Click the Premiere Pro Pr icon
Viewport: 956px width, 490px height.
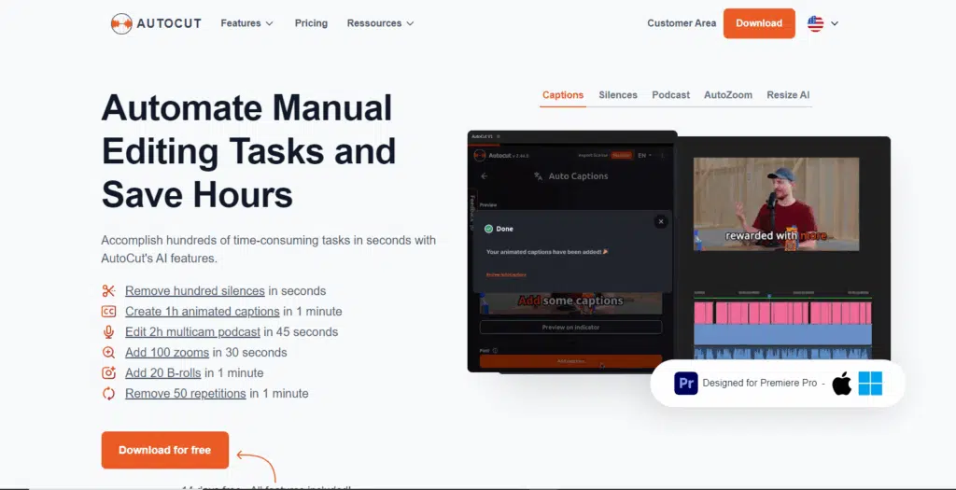[x=686, y=384]
